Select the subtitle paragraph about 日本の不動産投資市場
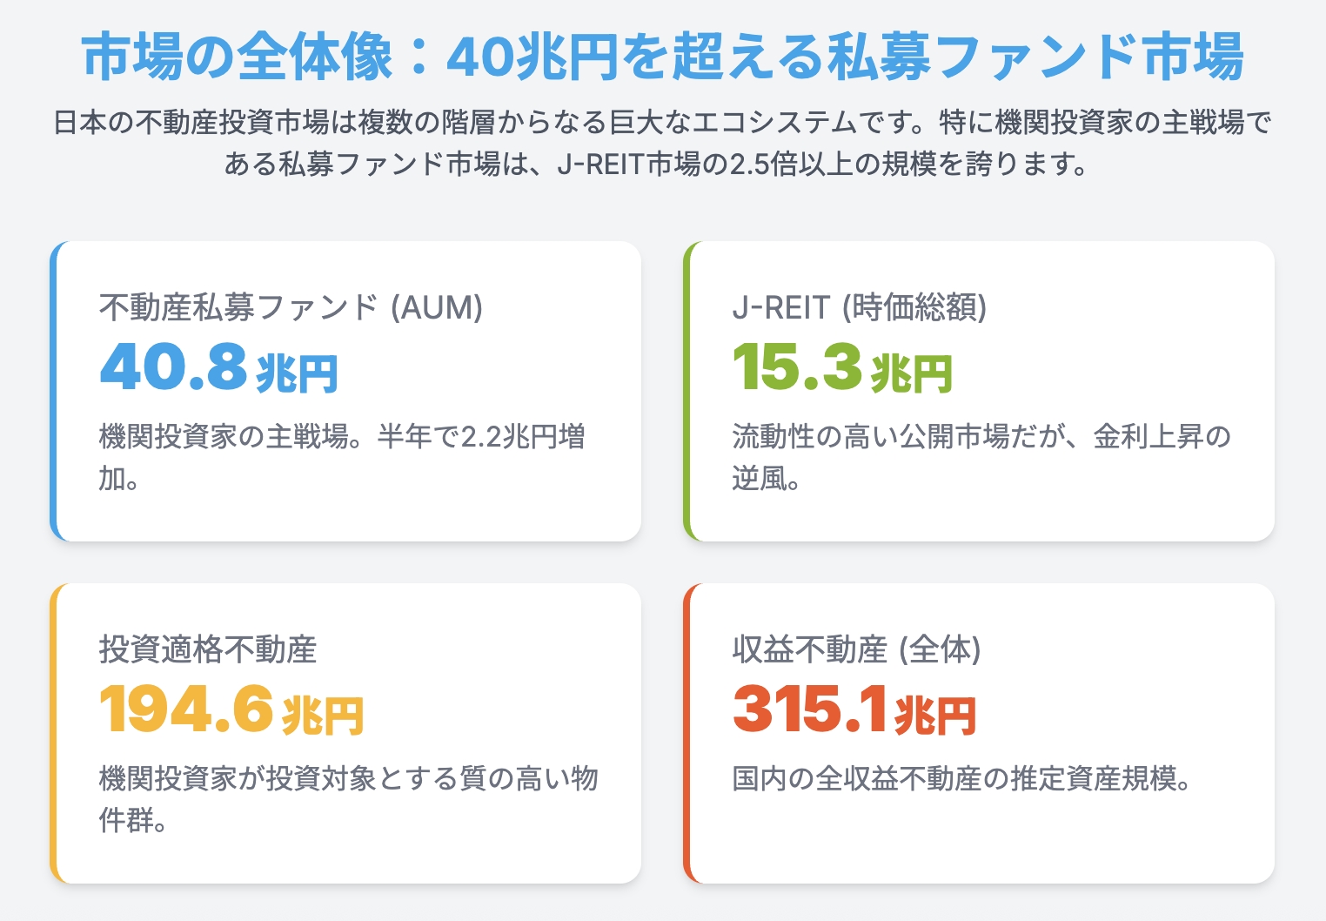 tap(663, 143)
